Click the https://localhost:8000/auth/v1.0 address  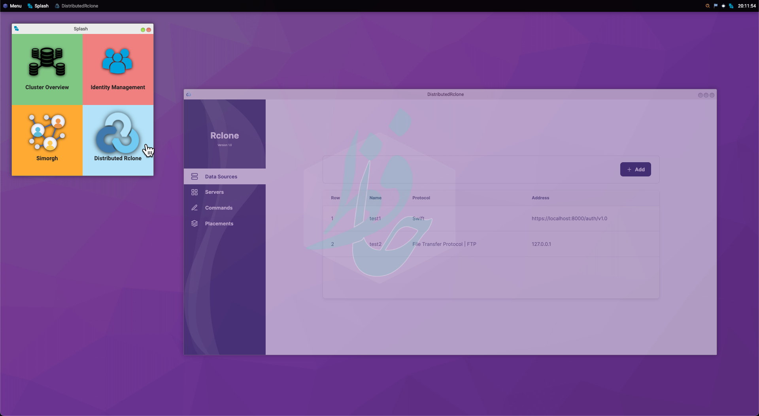pyautogui.click(x=569, y=218)
